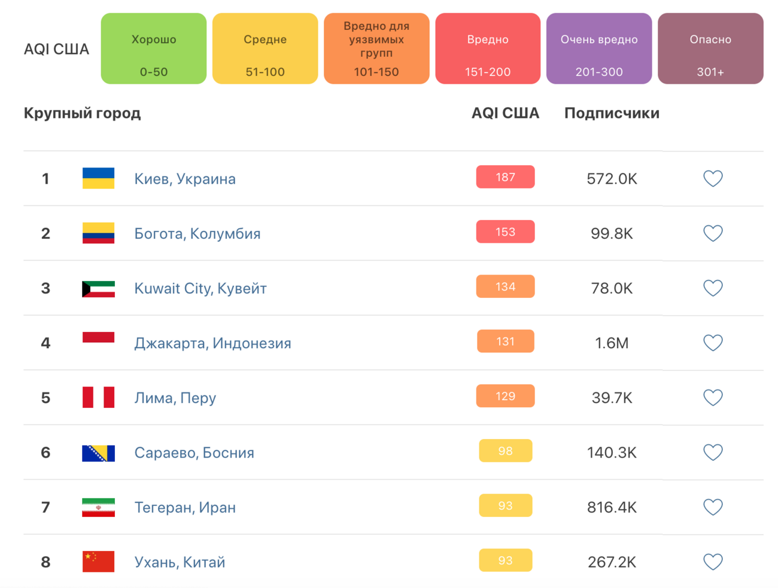This screenshot has width=778, height=588.
Task: Open the Киев, Украина link
Action: 185,179
